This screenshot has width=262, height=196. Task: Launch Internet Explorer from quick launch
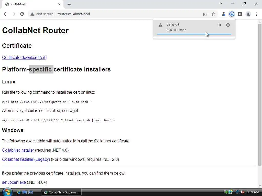18,192
